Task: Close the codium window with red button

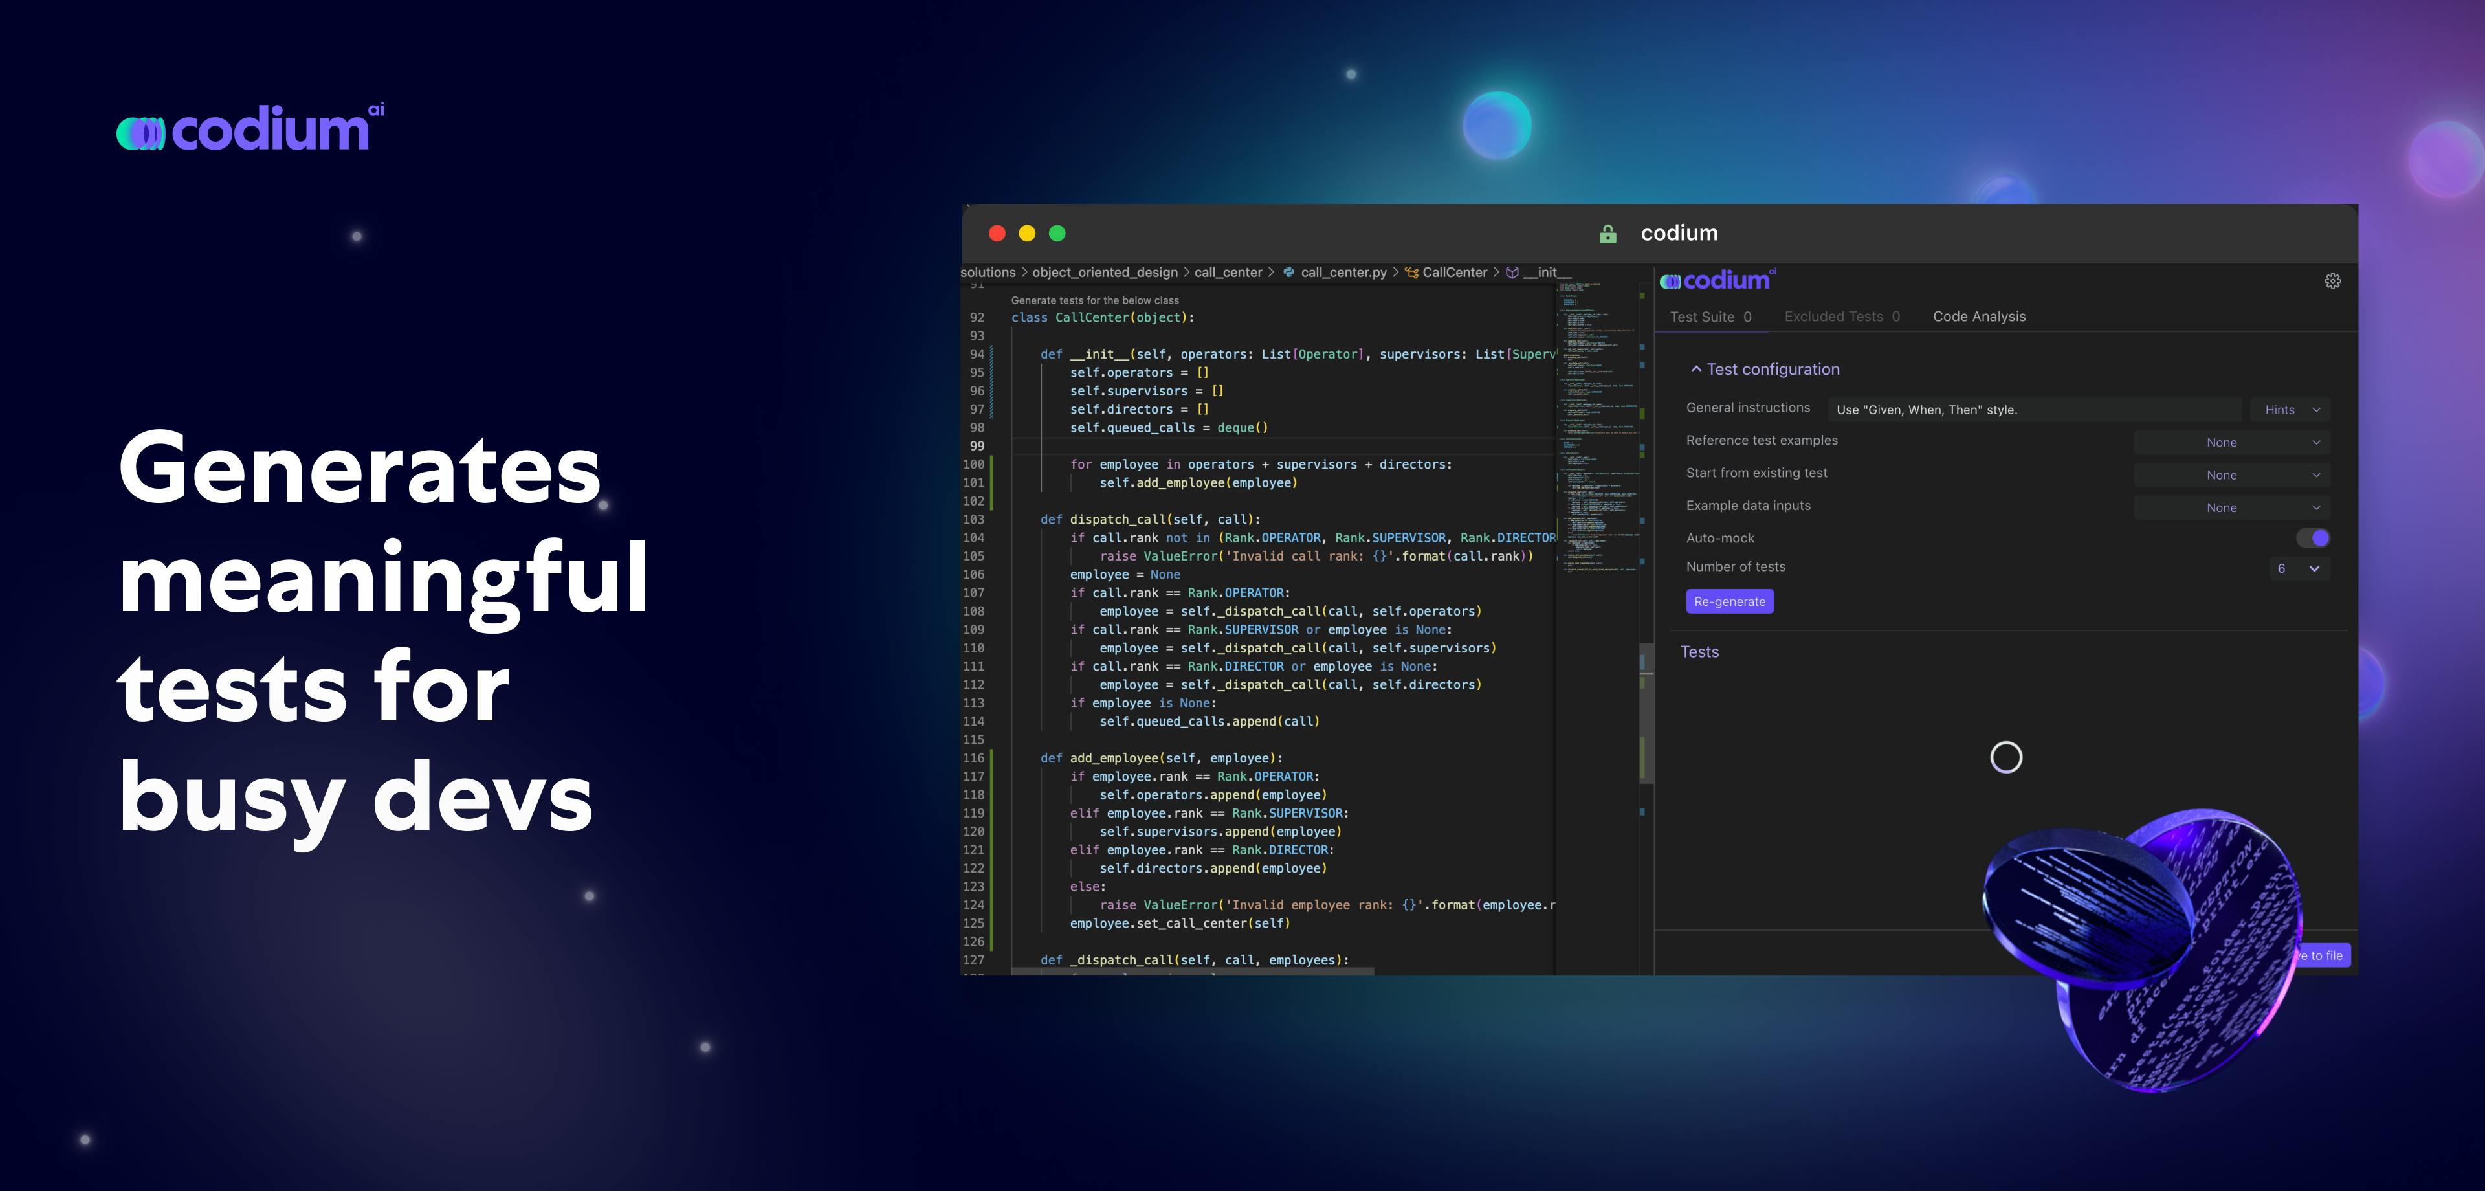Action: click(997, 232)
